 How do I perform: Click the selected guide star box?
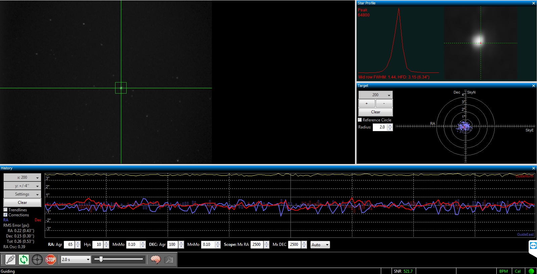(121, 88)
